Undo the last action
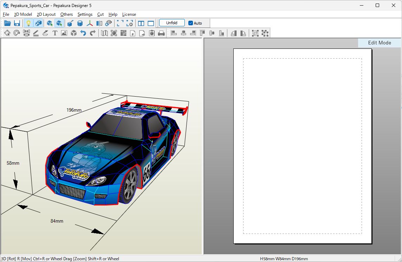This screenshot has height=262, width=402. tap(83, 33)
